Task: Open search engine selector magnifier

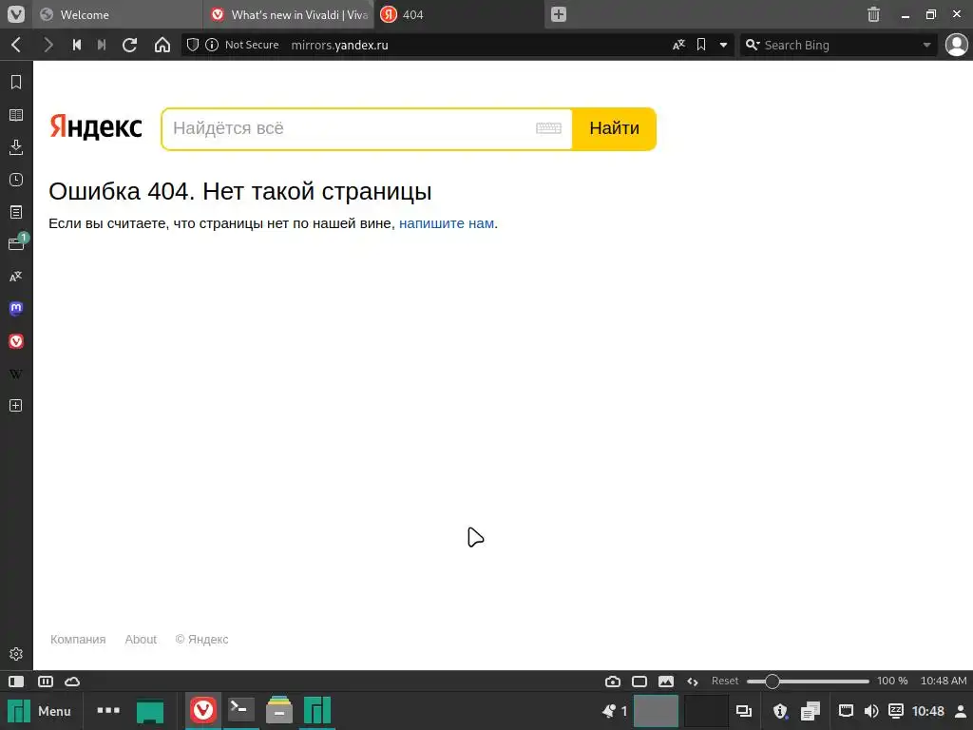Action: pyautogui.click(x=753, y=45)
